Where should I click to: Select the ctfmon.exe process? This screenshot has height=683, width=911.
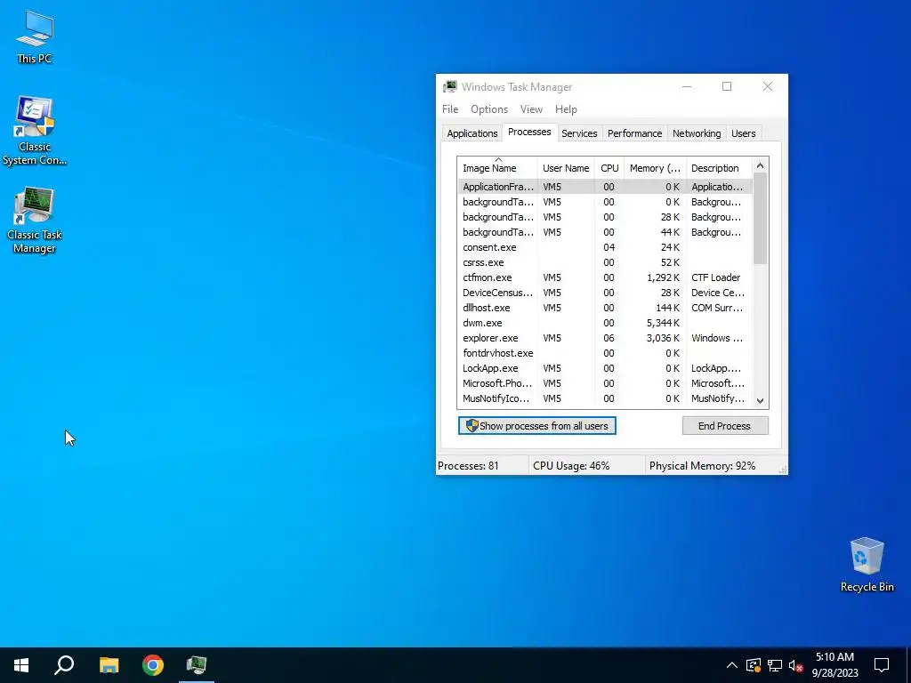point(604,277)
